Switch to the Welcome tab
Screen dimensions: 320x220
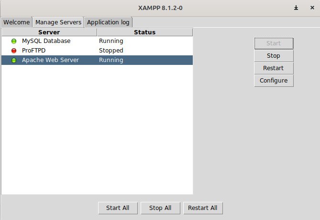(17, 22)
